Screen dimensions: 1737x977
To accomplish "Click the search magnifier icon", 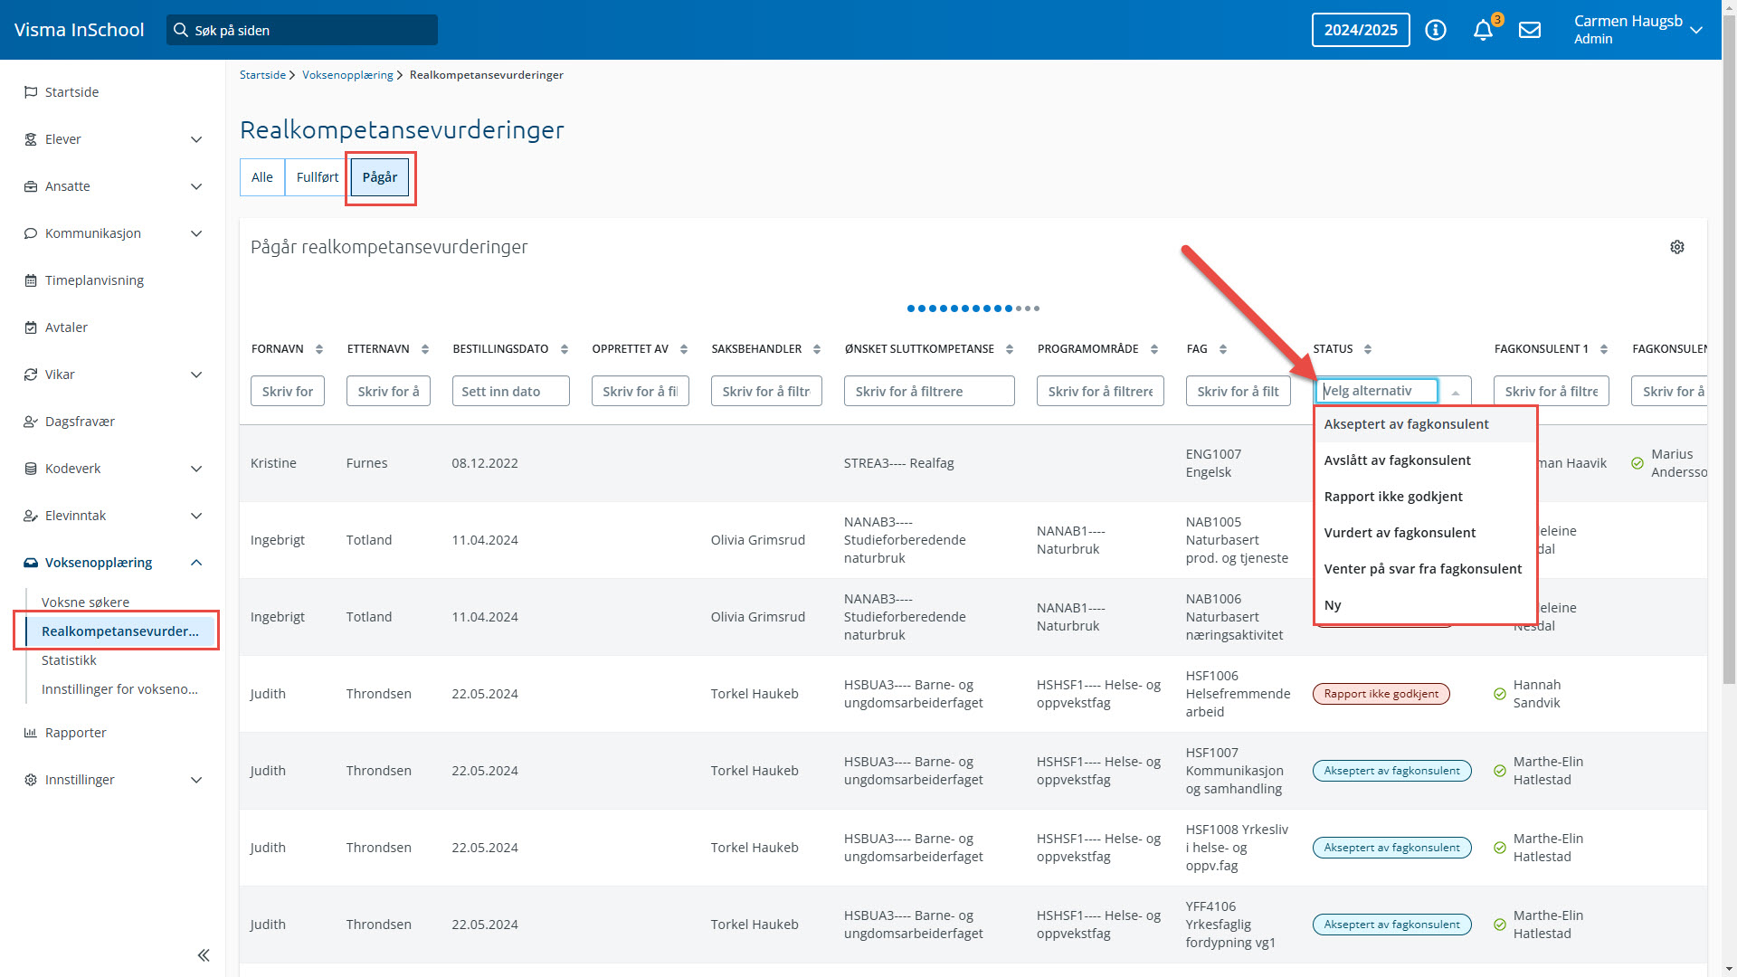I will pos(181,30).
